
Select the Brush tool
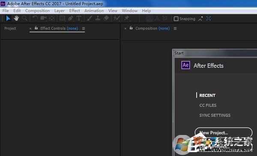[x=90, y=18]
